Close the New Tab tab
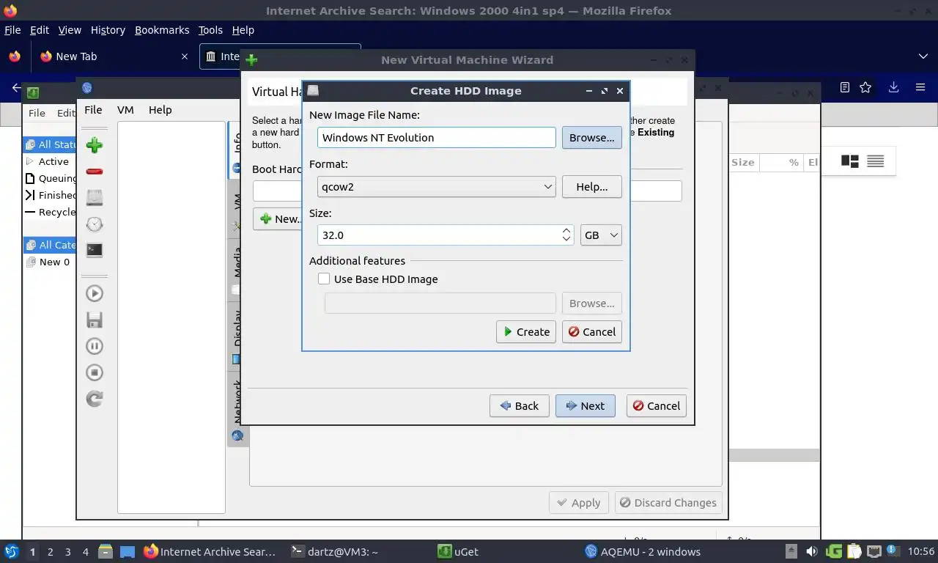 click(x=185, y=56)
